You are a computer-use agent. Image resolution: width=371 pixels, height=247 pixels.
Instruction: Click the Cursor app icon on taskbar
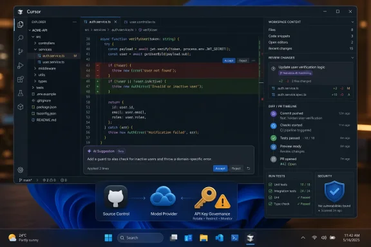[251, 238]
